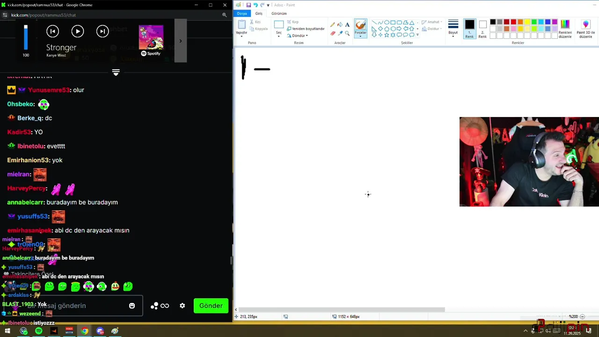Click the Save icon in Paint title bar
599x337 pixels.
tap(248, 5)
